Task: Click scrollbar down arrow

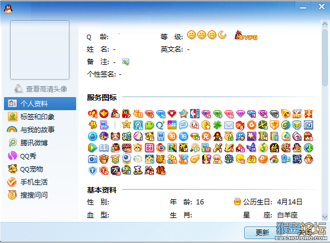Action: click(x=325, y=217)
